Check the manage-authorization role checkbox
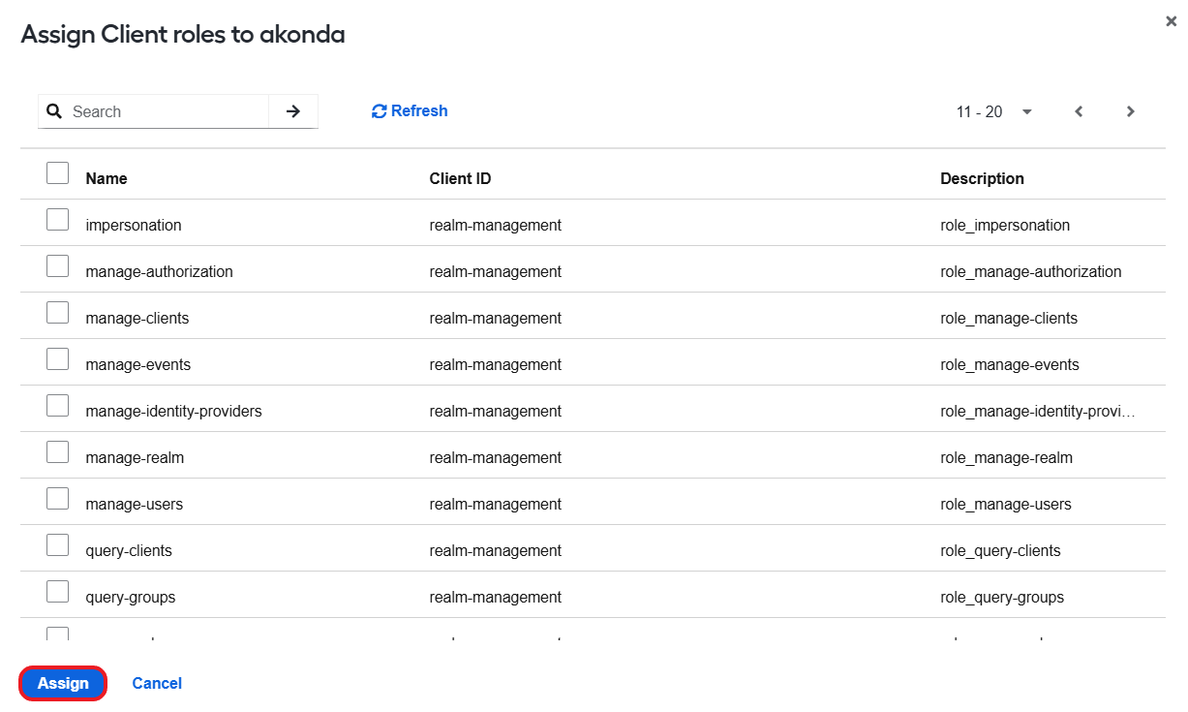 pyautogui.click(x=58, y=266)
